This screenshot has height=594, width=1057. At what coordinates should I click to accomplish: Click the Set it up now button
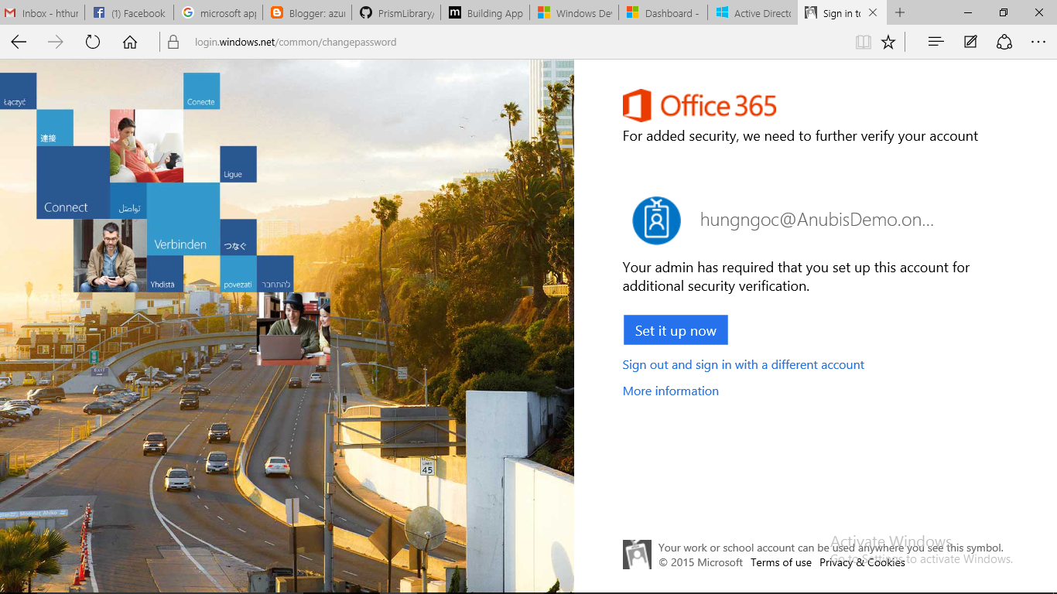(x=676, y=330)
